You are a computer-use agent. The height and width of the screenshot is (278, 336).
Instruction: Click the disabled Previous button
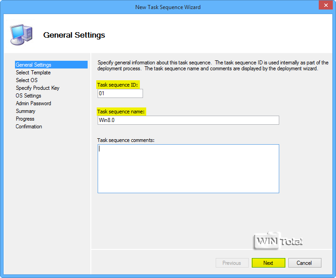(232, 263)
